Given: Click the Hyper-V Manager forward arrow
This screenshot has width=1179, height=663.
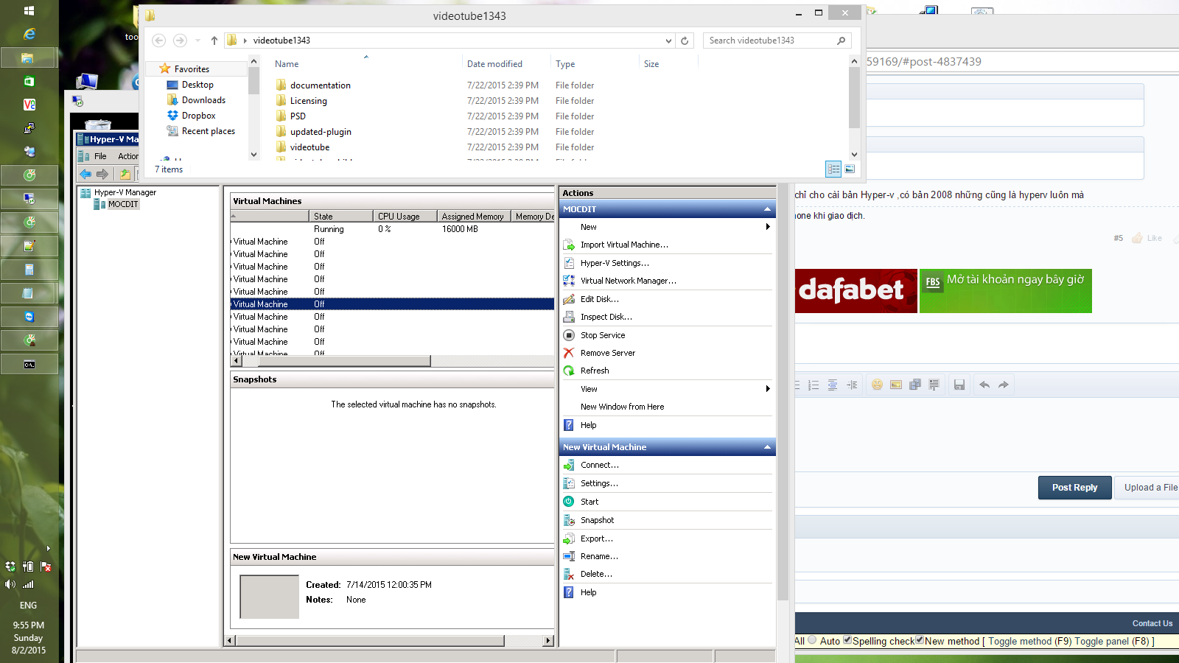Looking at the screenshot, I should click(102, 175).
